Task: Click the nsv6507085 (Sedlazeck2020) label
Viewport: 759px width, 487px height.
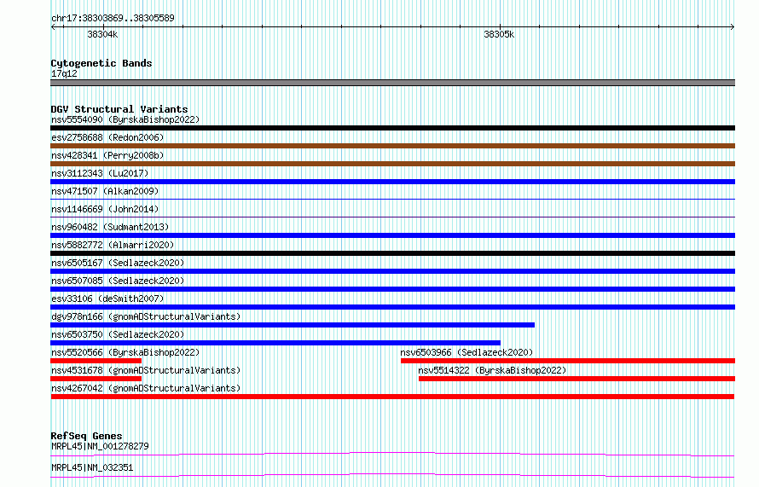Action: coord(118,281)
